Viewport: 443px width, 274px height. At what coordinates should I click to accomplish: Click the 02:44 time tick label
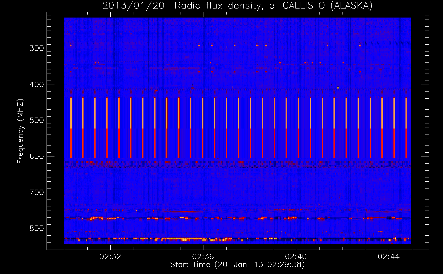point(389,257)
